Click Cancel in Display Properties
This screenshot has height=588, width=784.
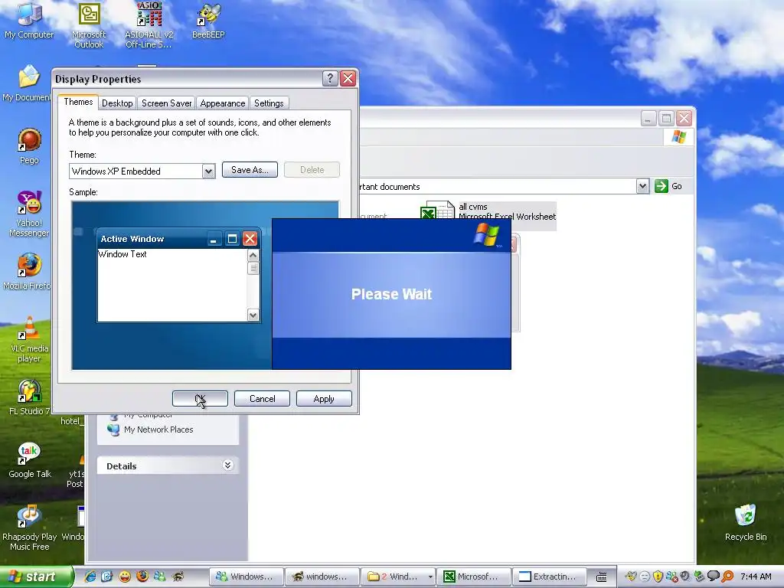[x=262, y=398]
